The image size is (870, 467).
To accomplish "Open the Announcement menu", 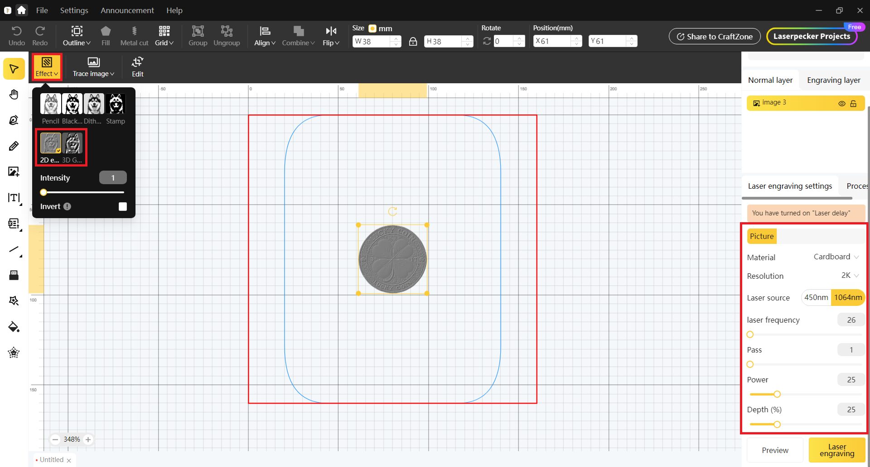I will click(x=127, y=10).
